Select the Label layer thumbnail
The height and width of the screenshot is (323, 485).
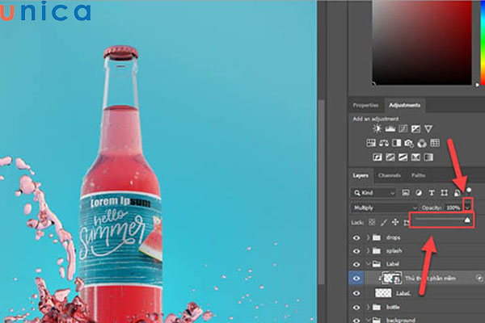[x=383, y=293]
